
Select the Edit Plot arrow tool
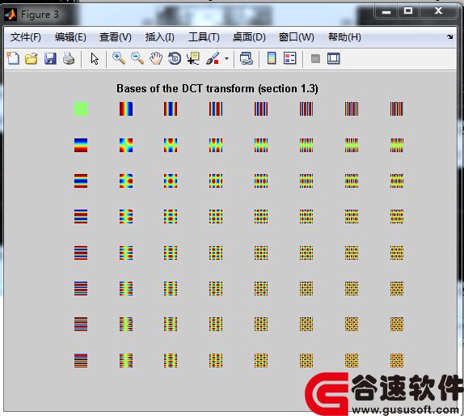click(95, 58)
